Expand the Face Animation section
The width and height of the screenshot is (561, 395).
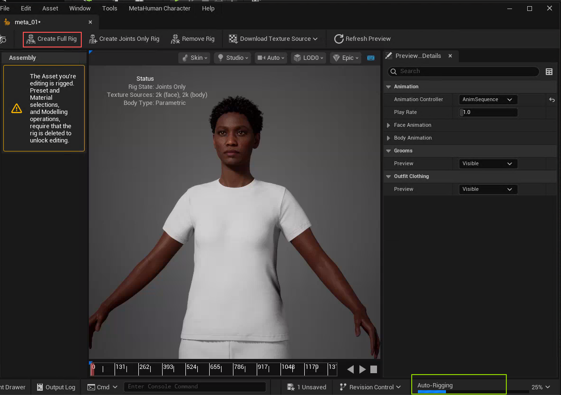(x=389, y=125)
